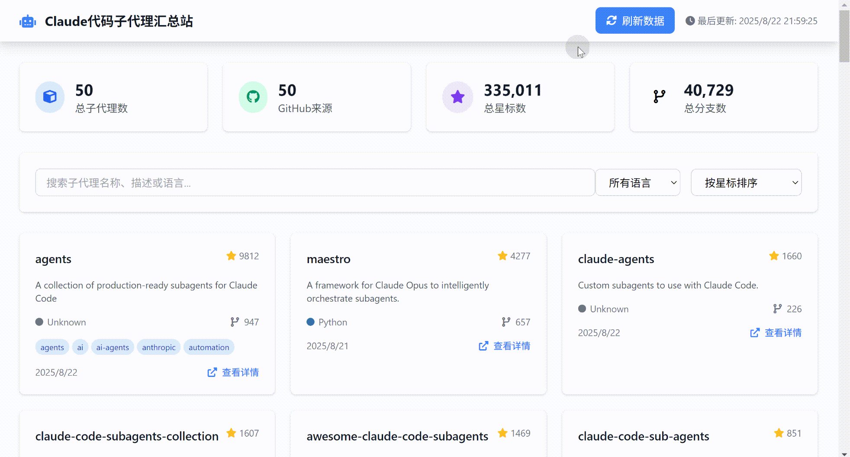Click the 'GitHub来源' stat label
The height and width of the screenshot is (457, 850).
[305, 108]
